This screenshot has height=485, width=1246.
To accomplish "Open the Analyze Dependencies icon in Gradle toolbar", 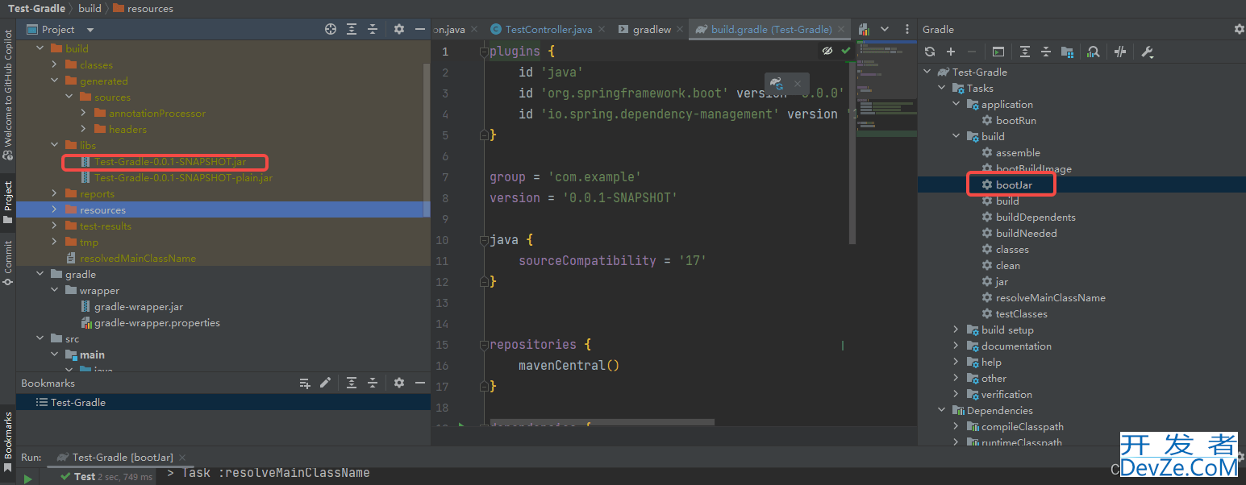I will tap(1093, 52).
